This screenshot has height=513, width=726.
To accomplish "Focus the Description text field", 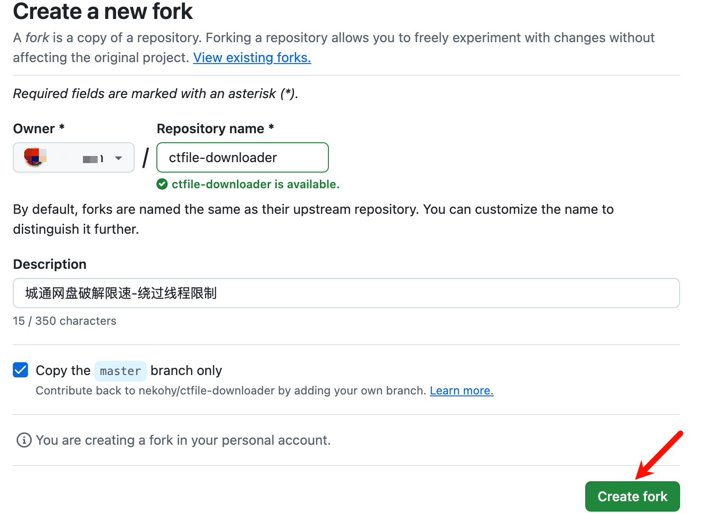I will (x=346, y=293).
